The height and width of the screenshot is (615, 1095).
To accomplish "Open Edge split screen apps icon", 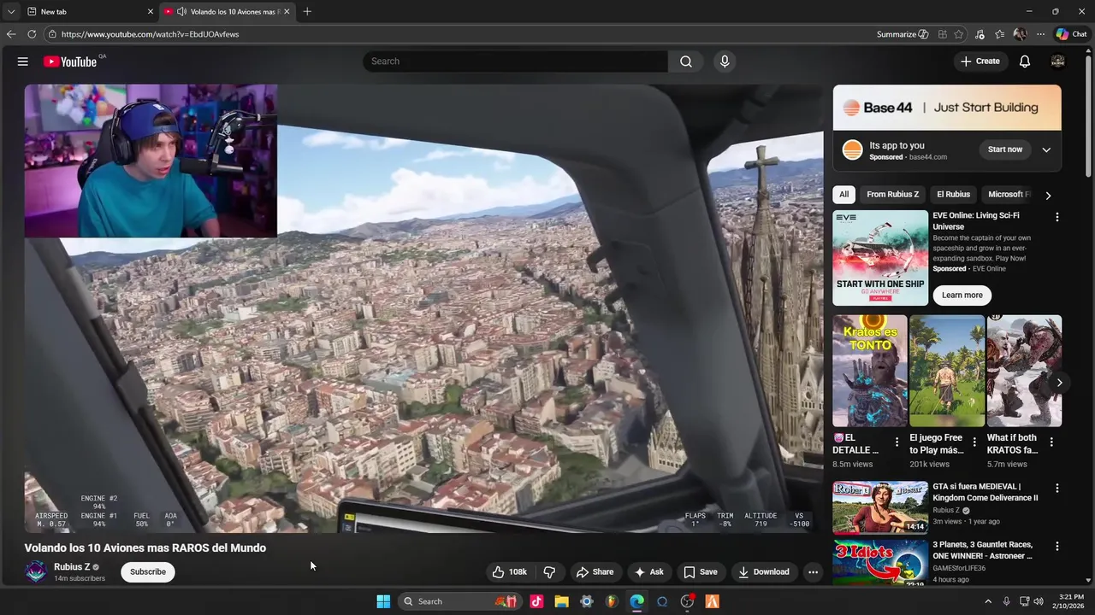I will click(x=942, y=34).
